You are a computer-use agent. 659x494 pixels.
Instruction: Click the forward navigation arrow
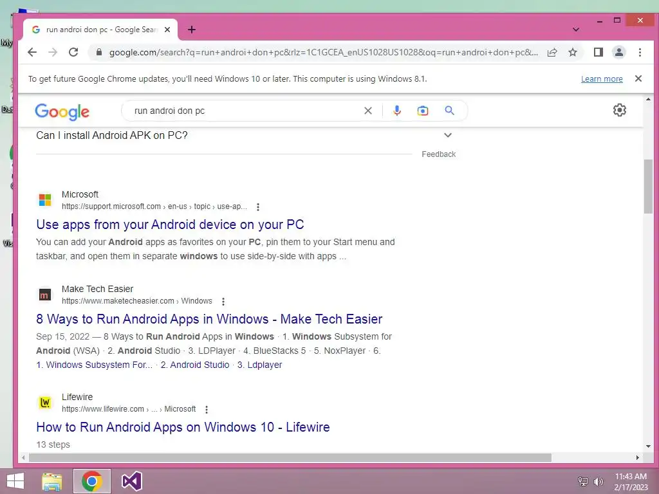click(x=53, y=52)
